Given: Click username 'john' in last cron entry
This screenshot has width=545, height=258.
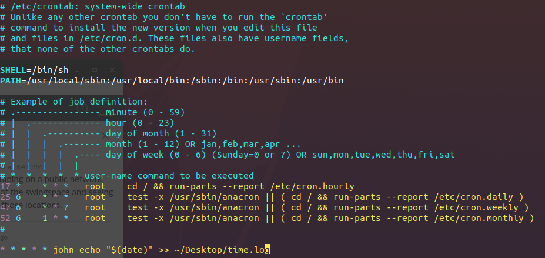Looking at the screenshot, I should click(x=63, y=250).
